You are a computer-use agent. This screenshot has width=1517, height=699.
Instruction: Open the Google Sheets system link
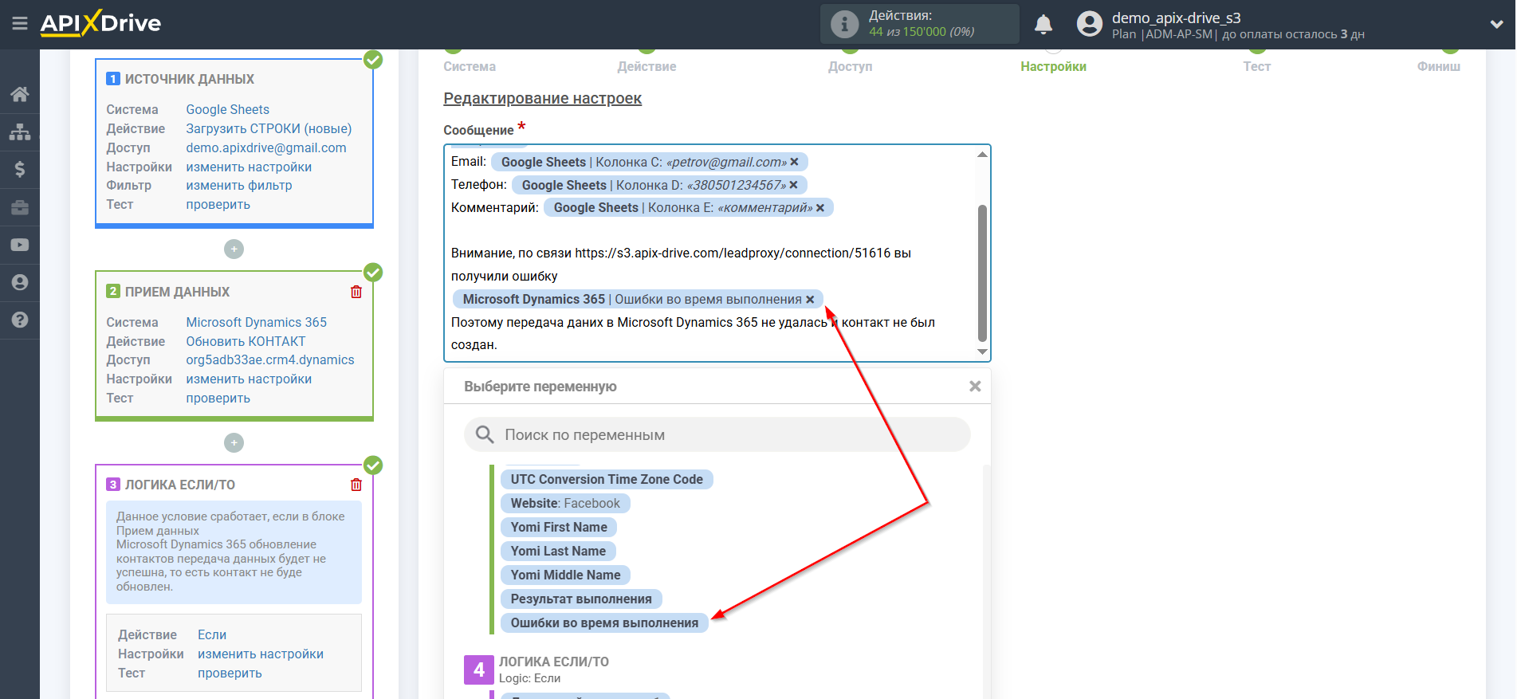click(x=227, y=109)
